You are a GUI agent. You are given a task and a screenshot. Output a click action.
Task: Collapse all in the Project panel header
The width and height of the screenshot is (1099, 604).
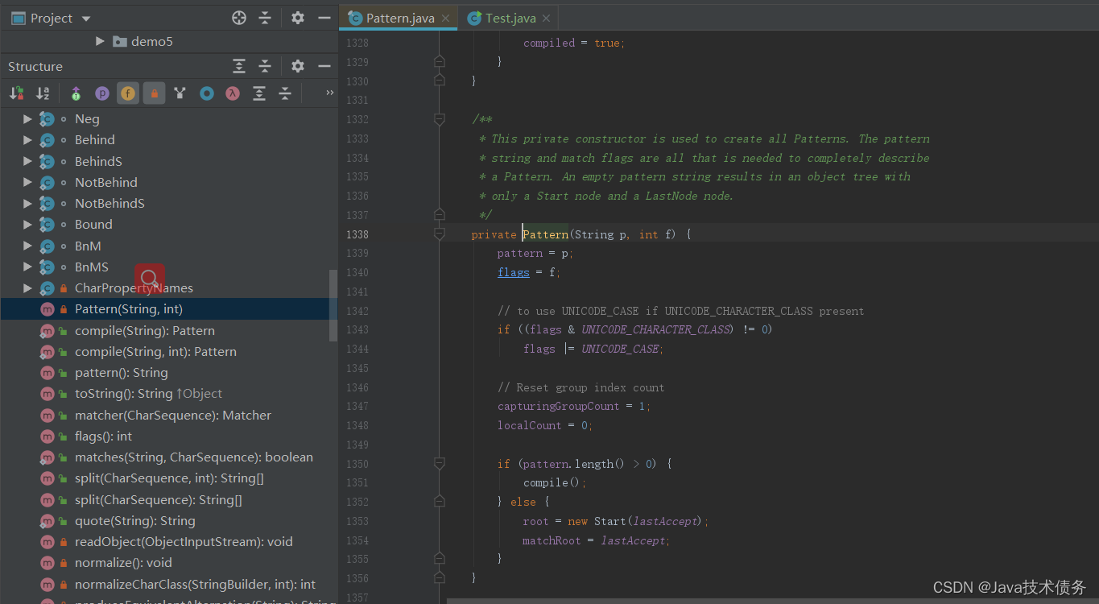(265, 18)
